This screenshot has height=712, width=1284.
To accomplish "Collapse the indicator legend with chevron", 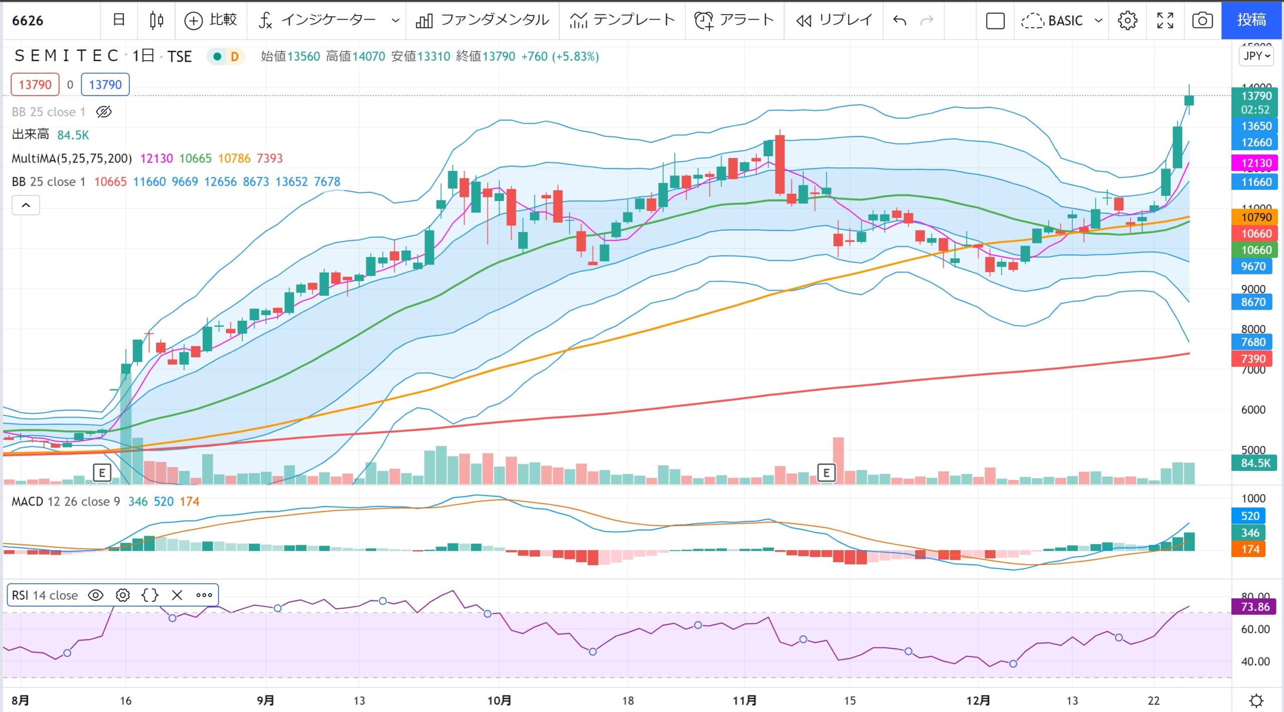I will coord(26,205).
